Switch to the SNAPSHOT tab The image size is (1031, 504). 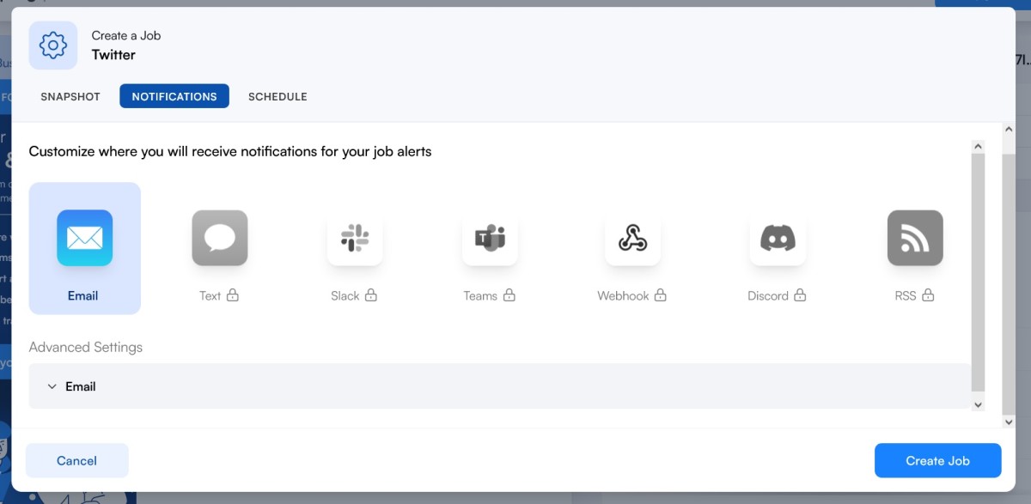point(70,96)
